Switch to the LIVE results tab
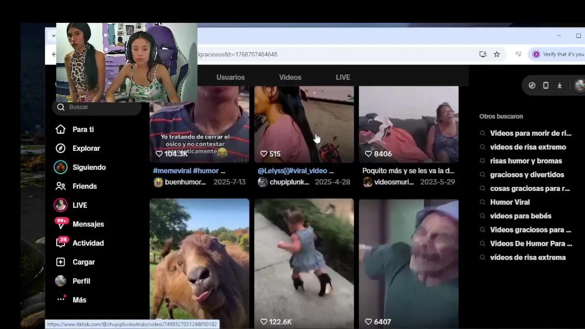The height and width of the screenshot is (329, 585). tap(343, 77)
